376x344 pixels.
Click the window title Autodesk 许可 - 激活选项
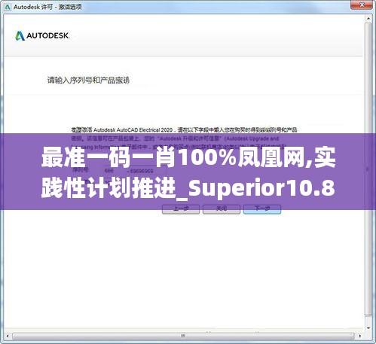[47, 7]
